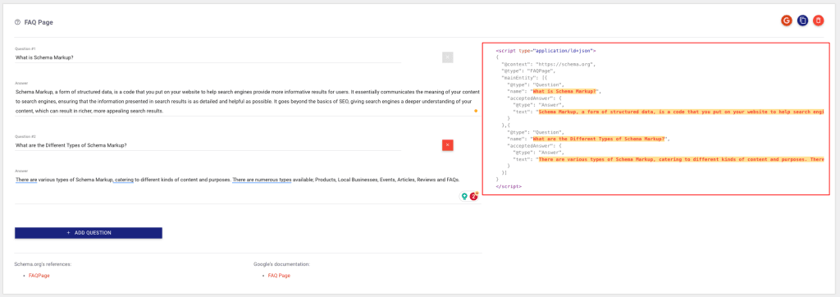Viewport: 840px width, 297px height.
Task: Click into the first Answer text area
Action: coord(248,101)
